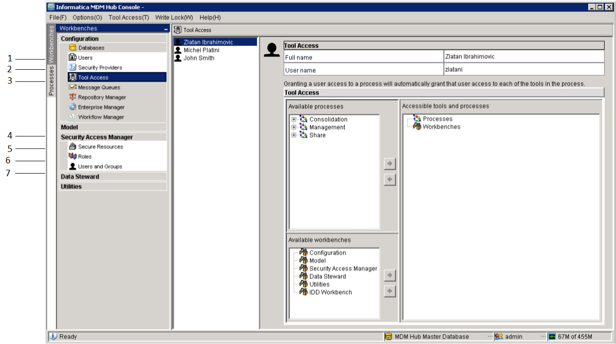Click the Security Providers icon
The width and height of the screenshot is (616, 344).
click(x=72, y=67)
